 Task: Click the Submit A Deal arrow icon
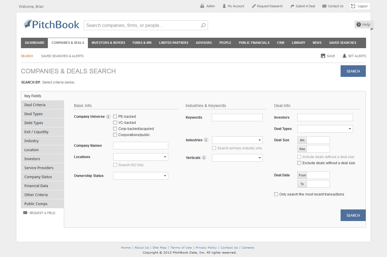coord(292,6)
